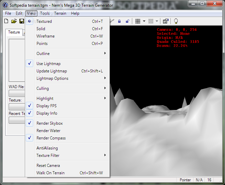Switch to the Texture tab
This screenshot has width=225, height=185.
(x=14, y=32)
